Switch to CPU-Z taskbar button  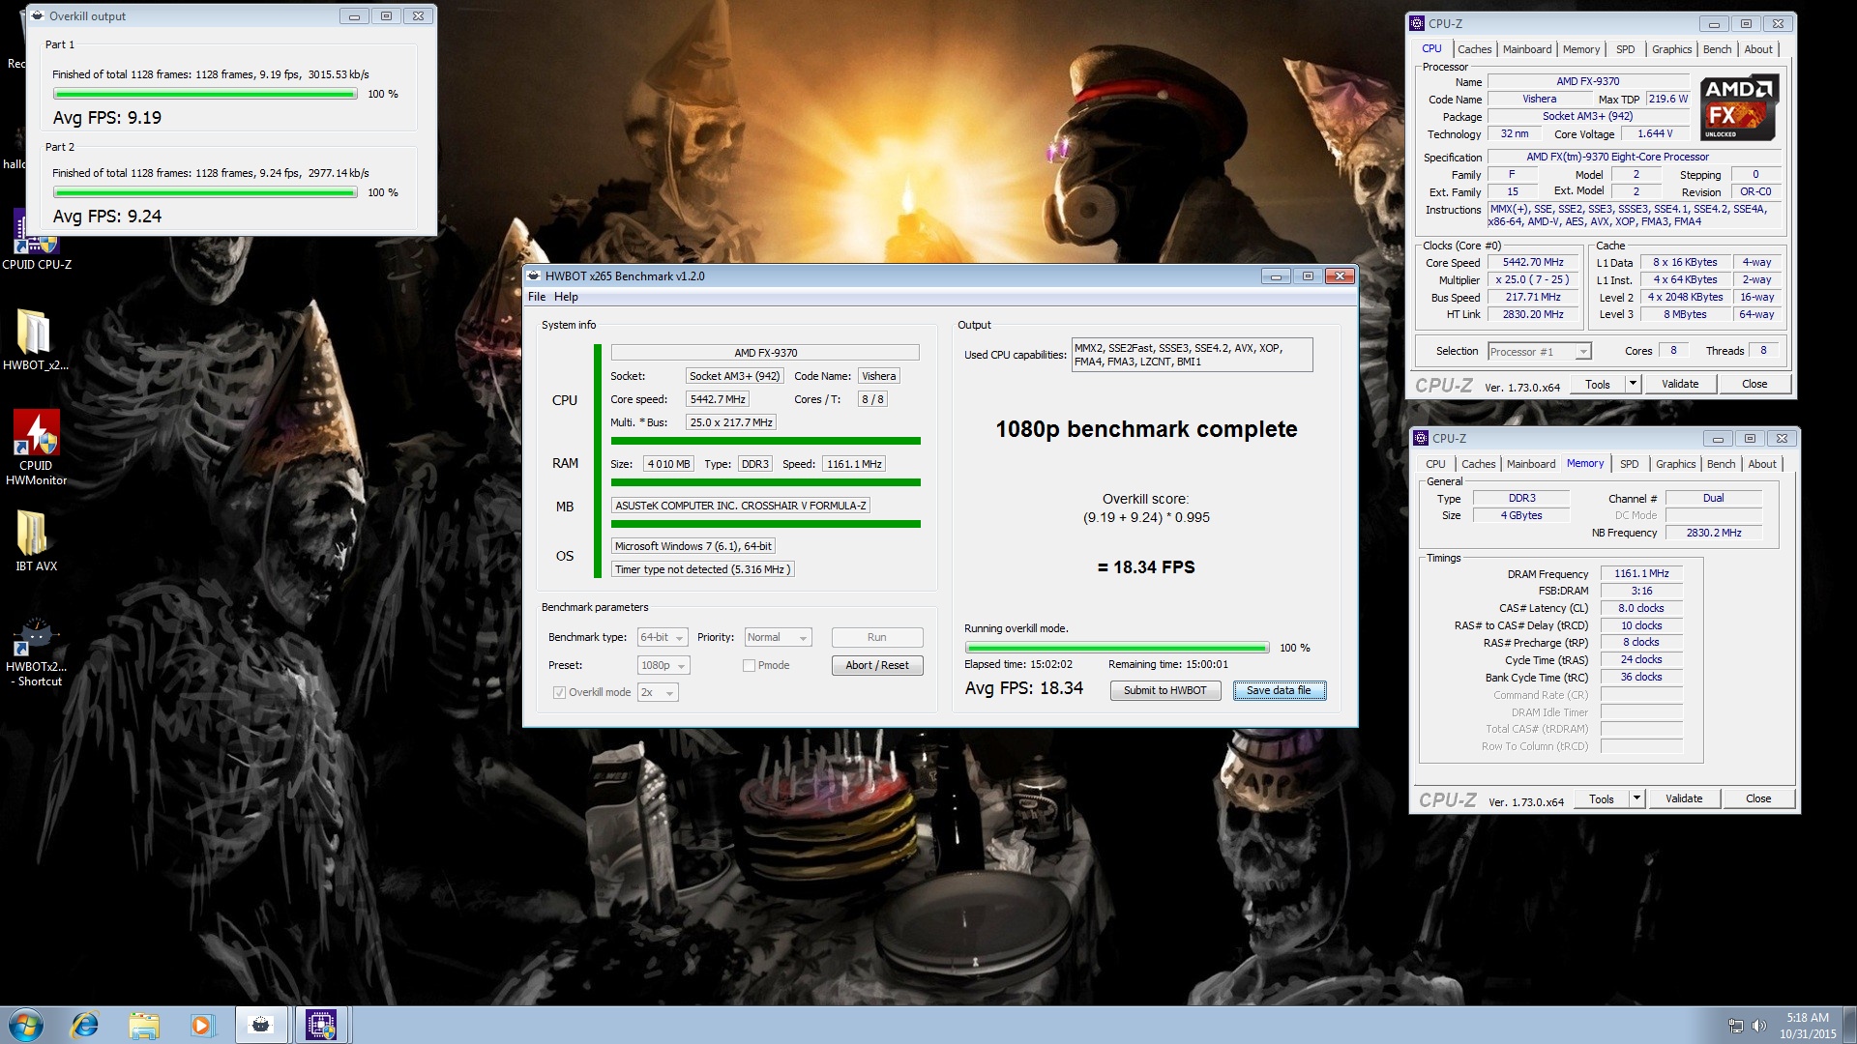pos(321,1025)
